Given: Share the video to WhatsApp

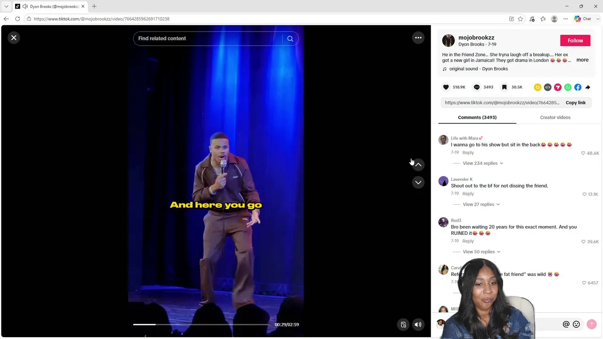Looking at the screenshot, I should point(568,87).
